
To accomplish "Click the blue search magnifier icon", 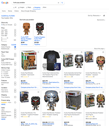I will (x=62, y=3).
